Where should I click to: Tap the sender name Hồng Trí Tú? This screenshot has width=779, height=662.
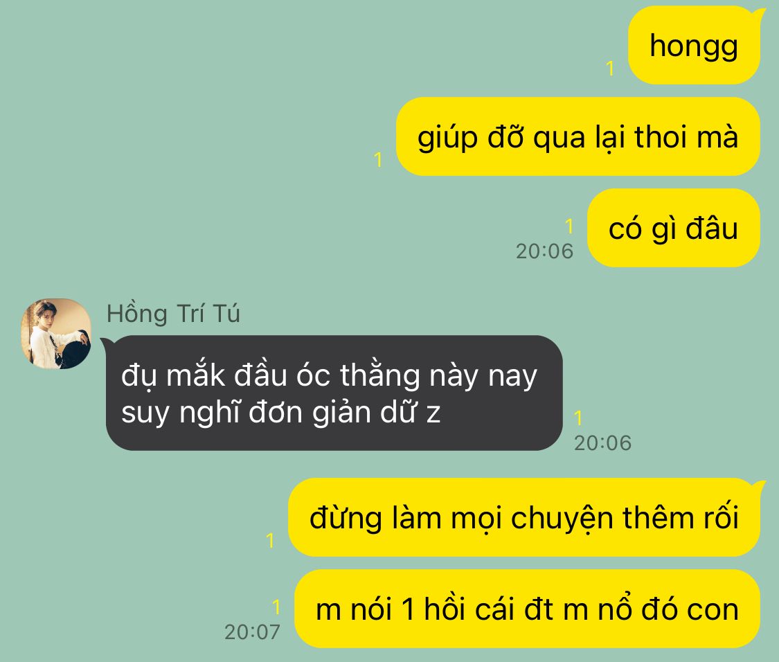click(173, 314)
